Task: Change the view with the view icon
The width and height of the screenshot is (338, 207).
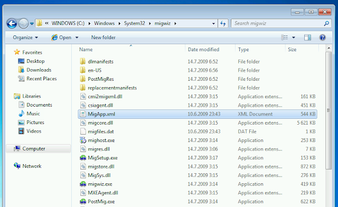Action: [284, 37]
